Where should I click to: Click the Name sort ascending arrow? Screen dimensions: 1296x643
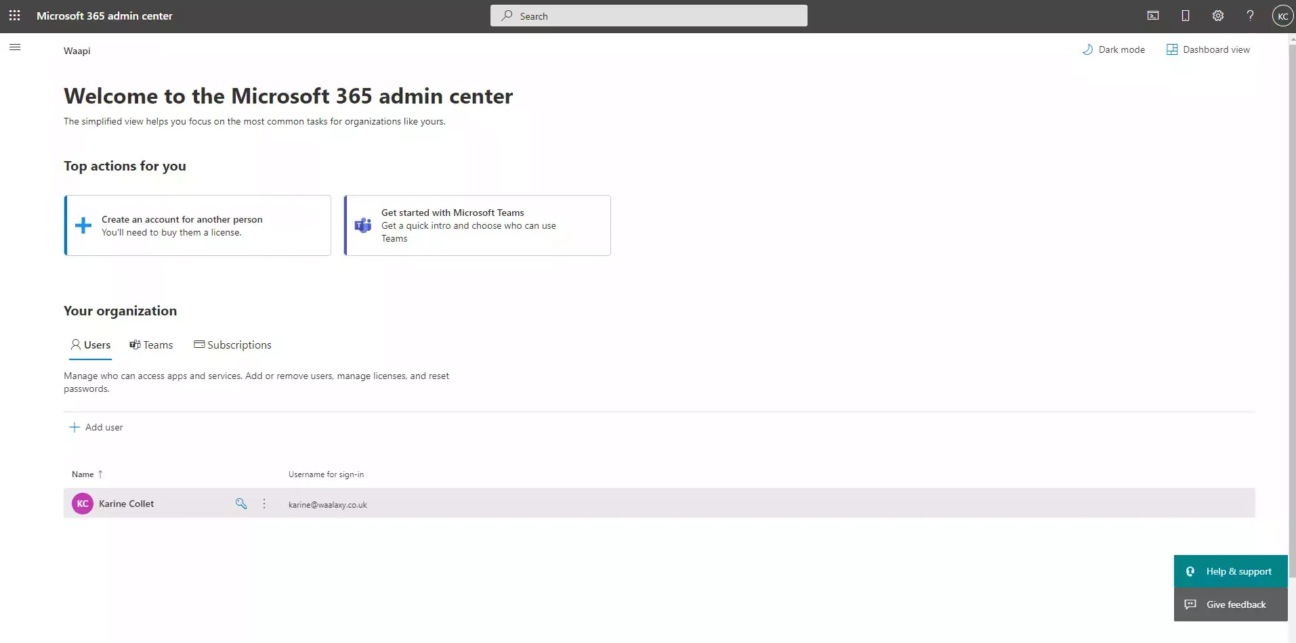point(100,474)
